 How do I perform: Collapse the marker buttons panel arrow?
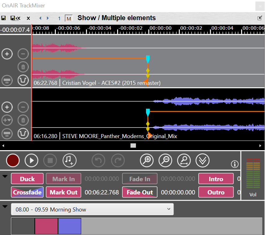point(5,176)
